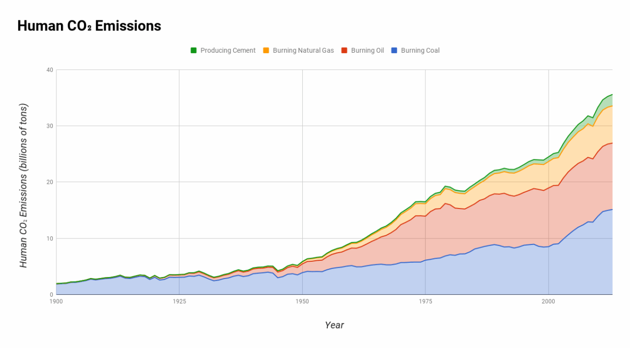The width and height of the screenshot is (630, 348).
Task: Click the blue Burning Coal legend swatch
Action: click(394, 50)
